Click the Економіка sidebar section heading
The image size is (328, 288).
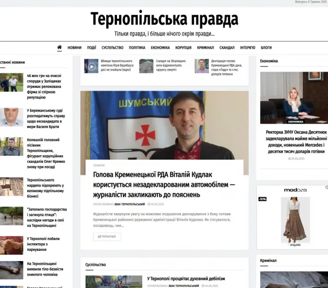pyautogui.click(x=269, y=61)
